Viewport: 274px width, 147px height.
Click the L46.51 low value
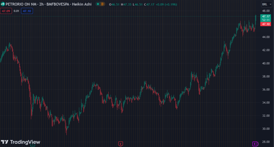point(138,4)
